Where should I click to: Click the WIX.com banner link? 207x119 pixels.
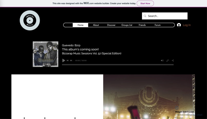89,3
